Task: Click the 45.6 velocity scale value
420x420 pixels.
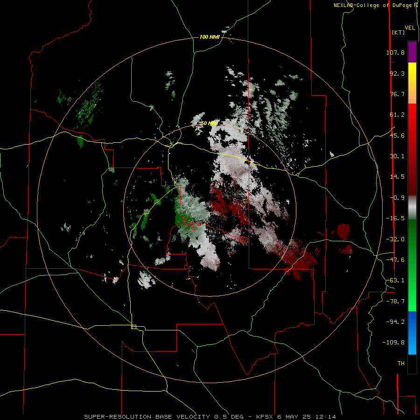Action: pyautogui.click(x=397, y=135)
